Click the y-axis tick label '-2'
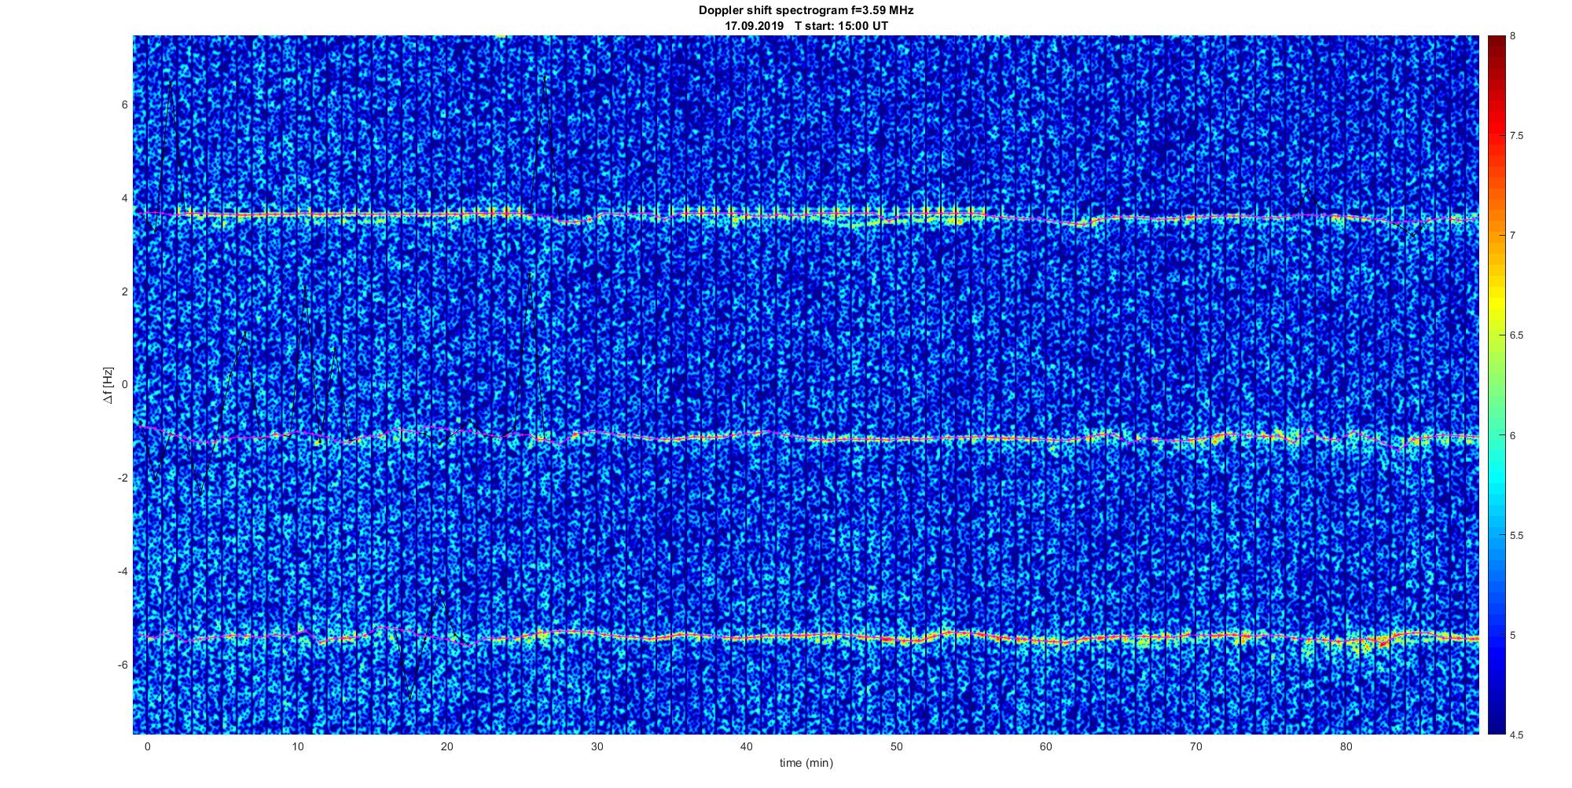The width and height of the screenshot is (1572, 788). [x=123, y=478]
